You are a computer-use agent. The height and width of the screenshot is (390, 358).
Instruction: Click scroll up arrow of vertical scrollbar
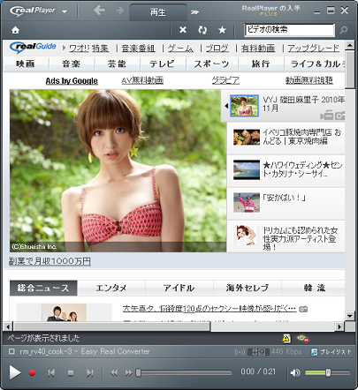tap(350, 45)
